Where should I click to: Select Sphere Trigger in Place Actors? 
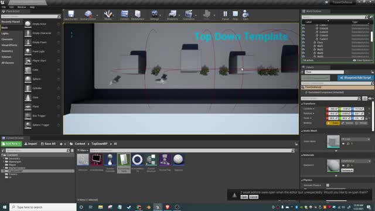coord(42,125)
